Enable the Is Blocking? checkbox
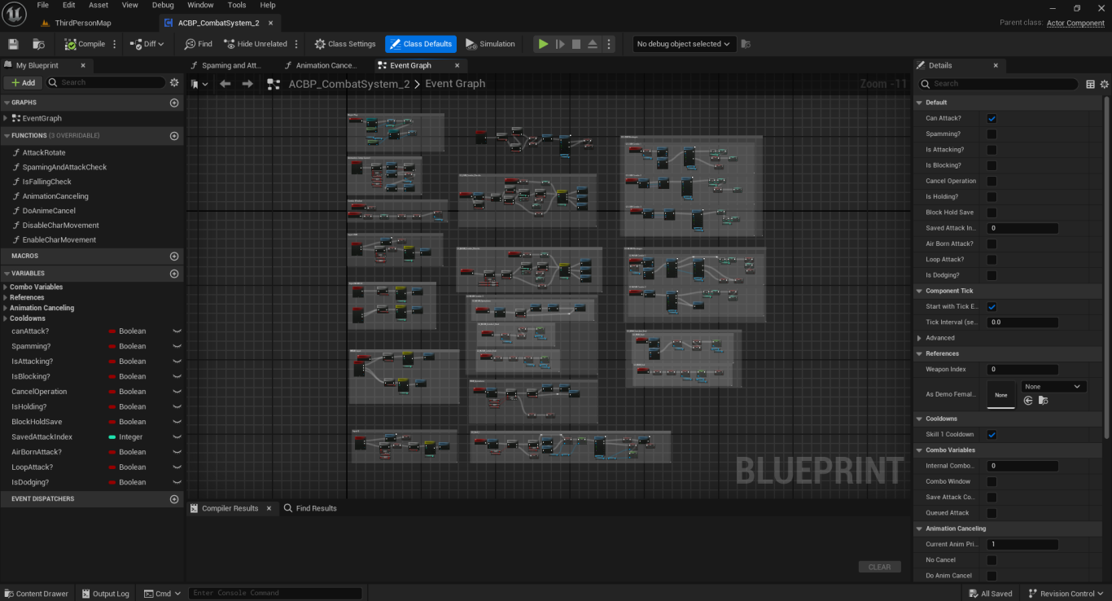 (992, 165)
